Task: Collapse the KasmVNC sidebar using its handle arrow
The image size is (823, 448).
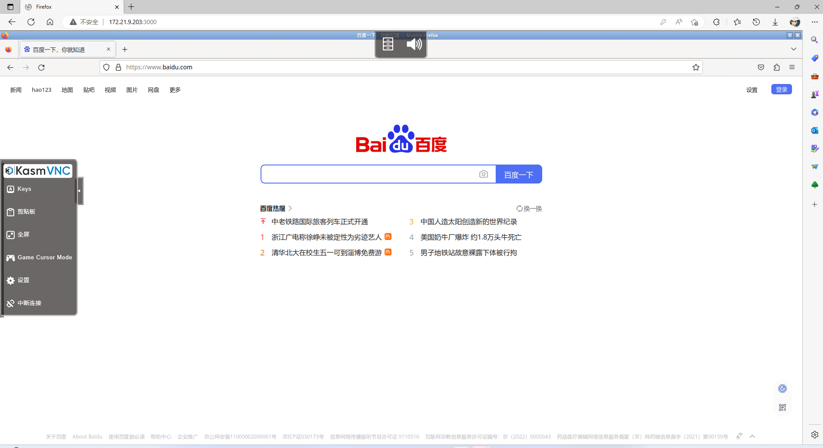Action: [x=79, y=190]
